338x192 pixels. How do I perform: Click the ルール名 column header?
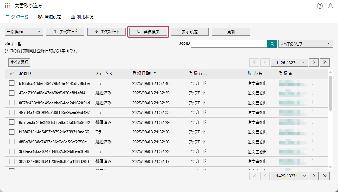point(254,73)
